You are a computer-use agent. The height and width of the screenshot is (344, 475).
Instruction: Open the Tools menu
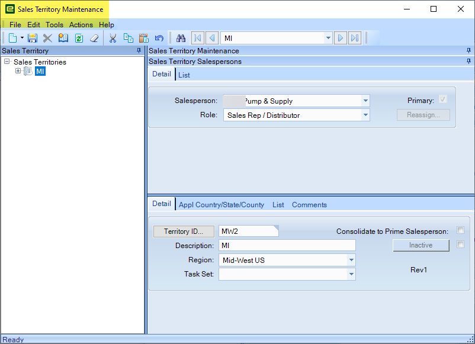click(54, 24)
